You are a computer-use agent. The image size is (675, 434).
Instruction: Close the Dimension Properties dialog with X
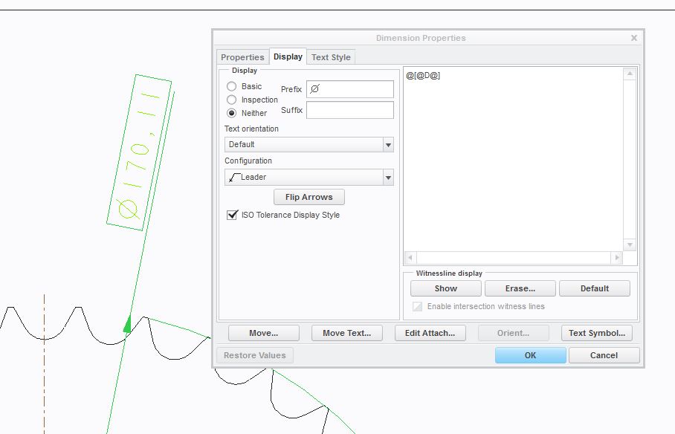pyautogui.click(x=634, y=38)
